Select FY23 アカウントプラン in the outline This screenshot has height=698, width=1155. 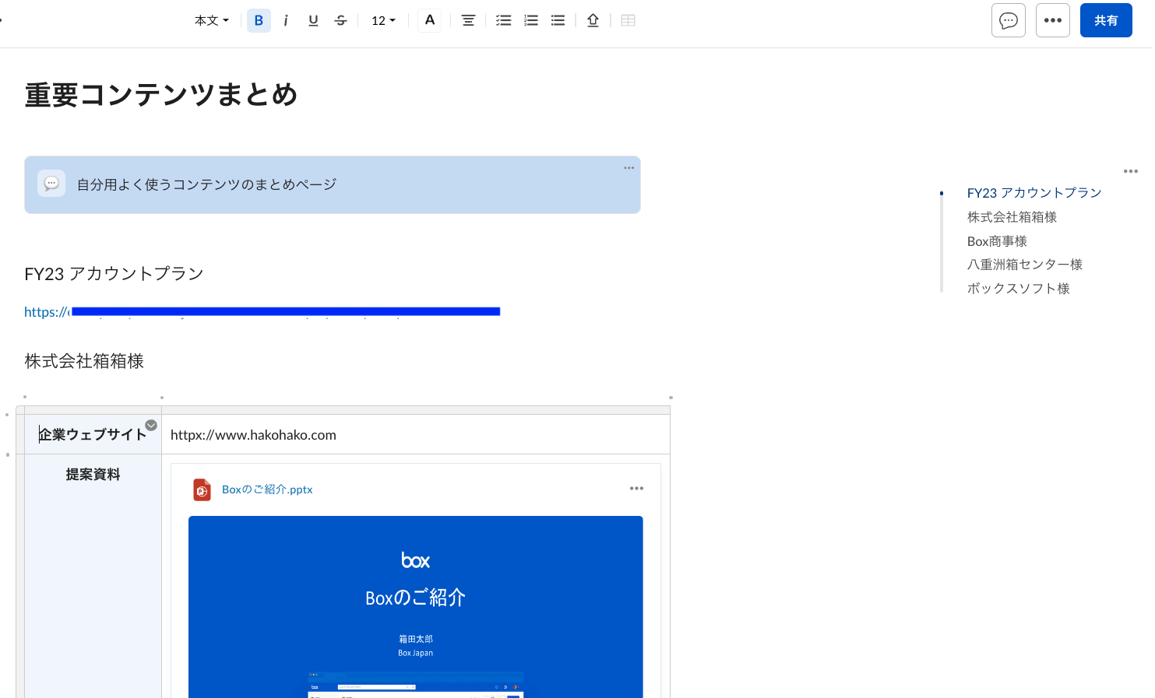point(1034,192)
